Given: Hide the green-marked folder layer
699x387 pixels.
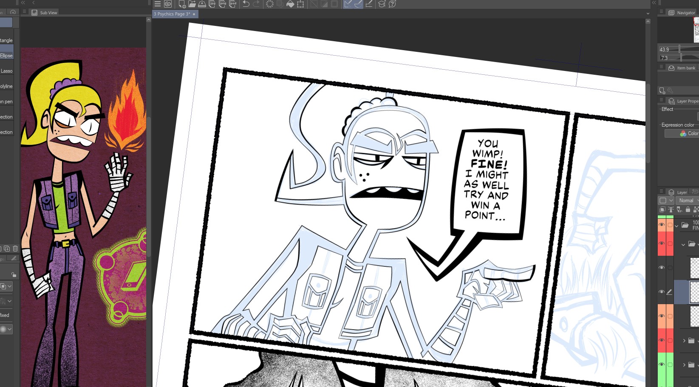Looking at the screenshot, I should tap(662, 364).
